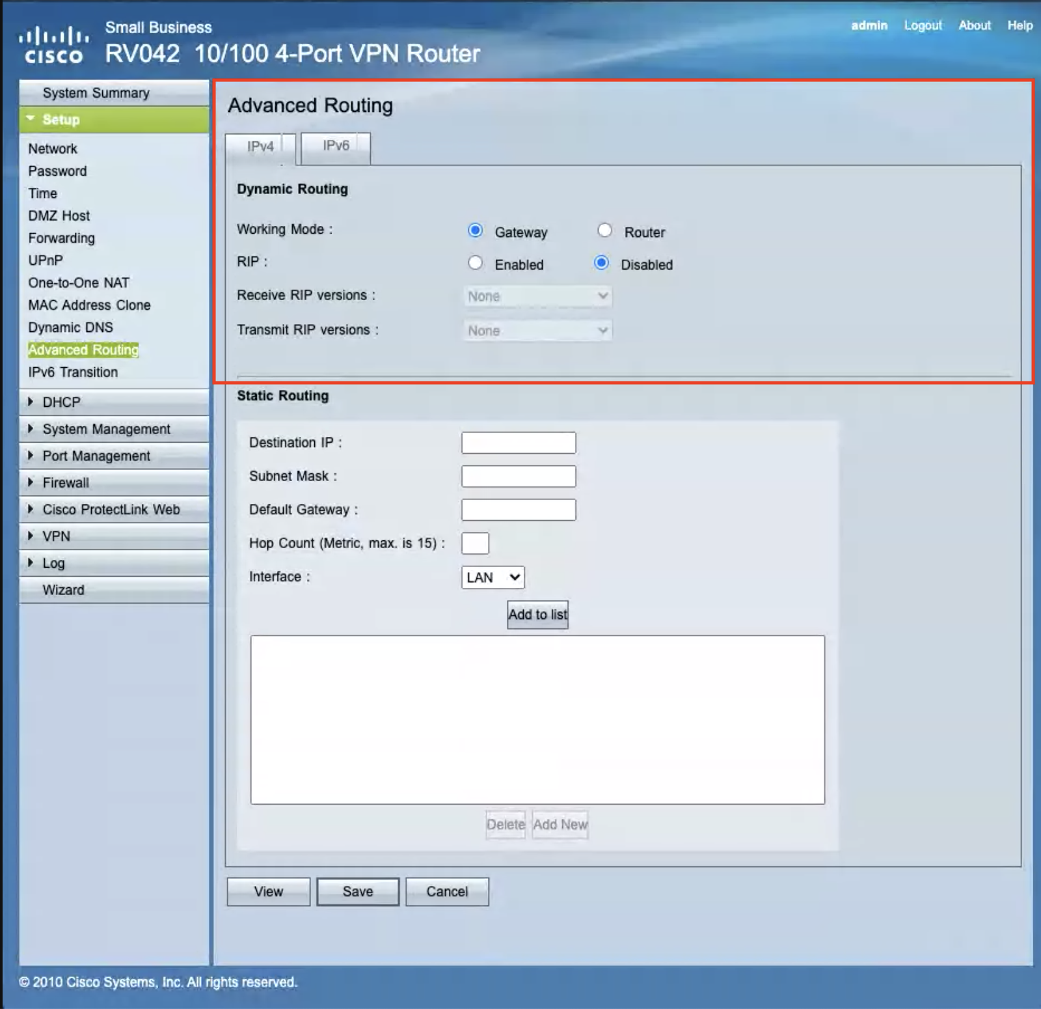This screenshot has width=1041, height=1009.
Task: Select Advanced Routing in sidebar
Action: [x=83, y=350]
